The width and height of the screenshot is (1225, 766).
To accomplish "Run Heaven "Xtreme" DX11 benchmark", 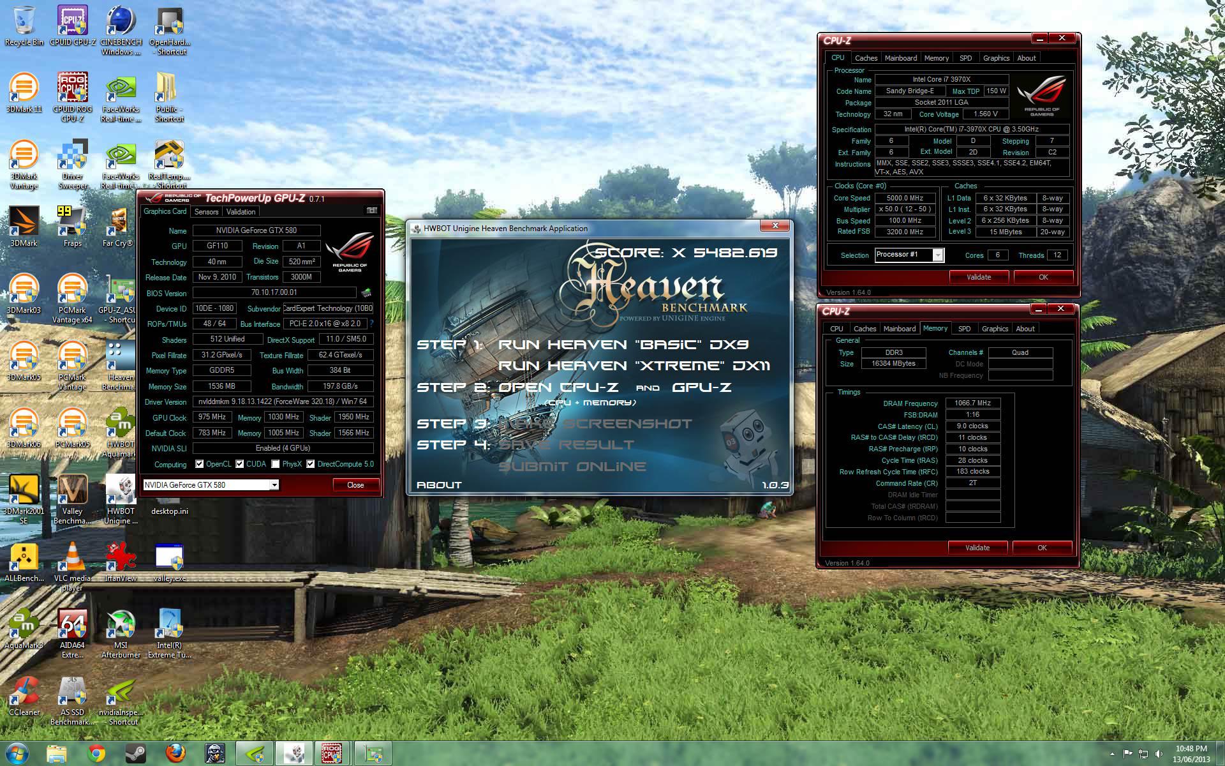I will (x=634, y=366).
